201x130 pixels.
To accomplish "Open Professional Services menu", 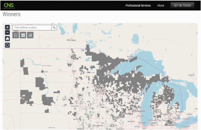I will pyautogui.click(x=138, y=6).
